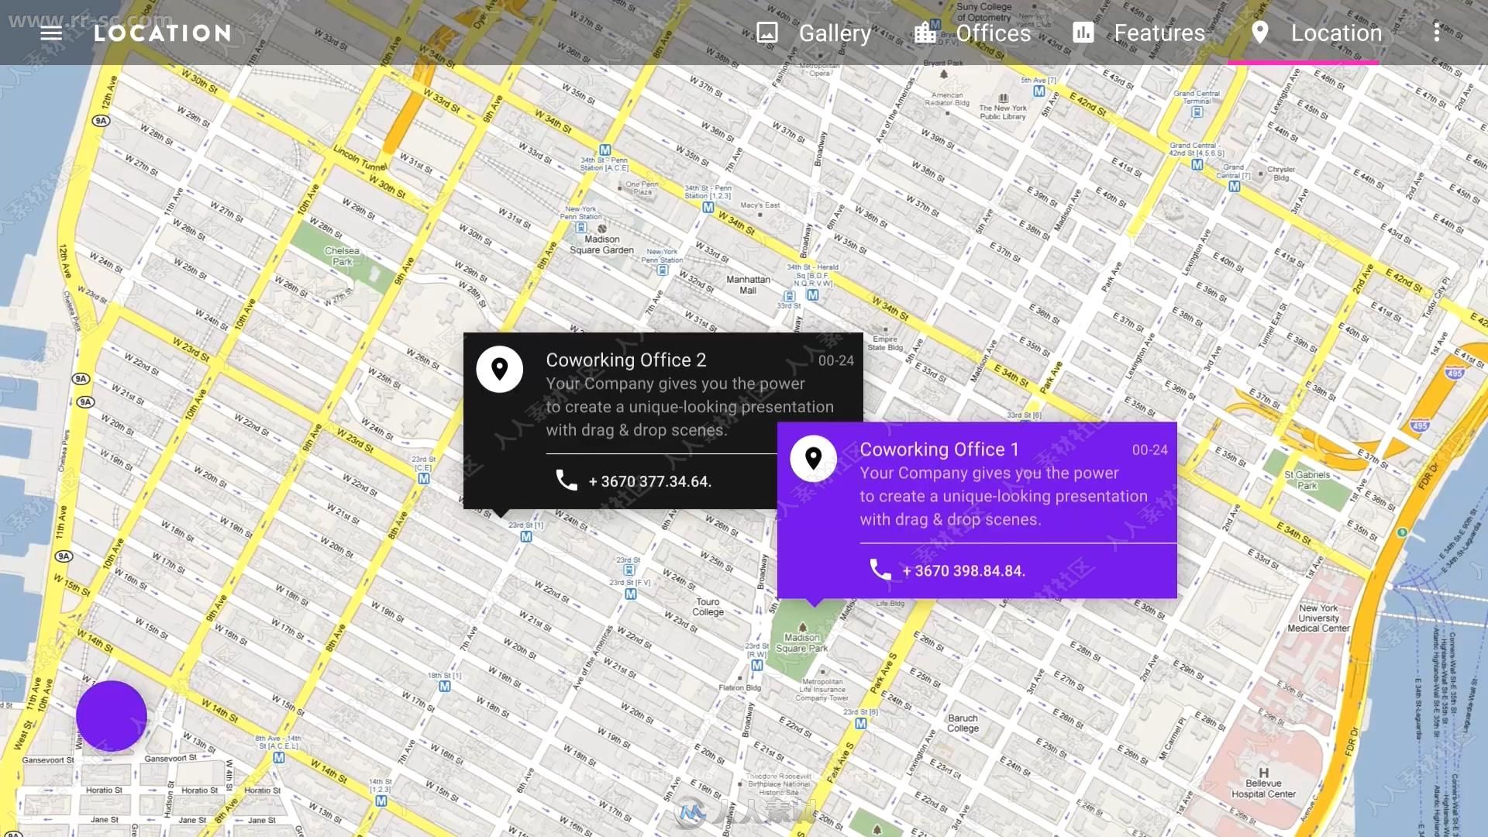Click the Baruch College map label
The height and width of the screenshot is (837, 1488).
[963, 723]
